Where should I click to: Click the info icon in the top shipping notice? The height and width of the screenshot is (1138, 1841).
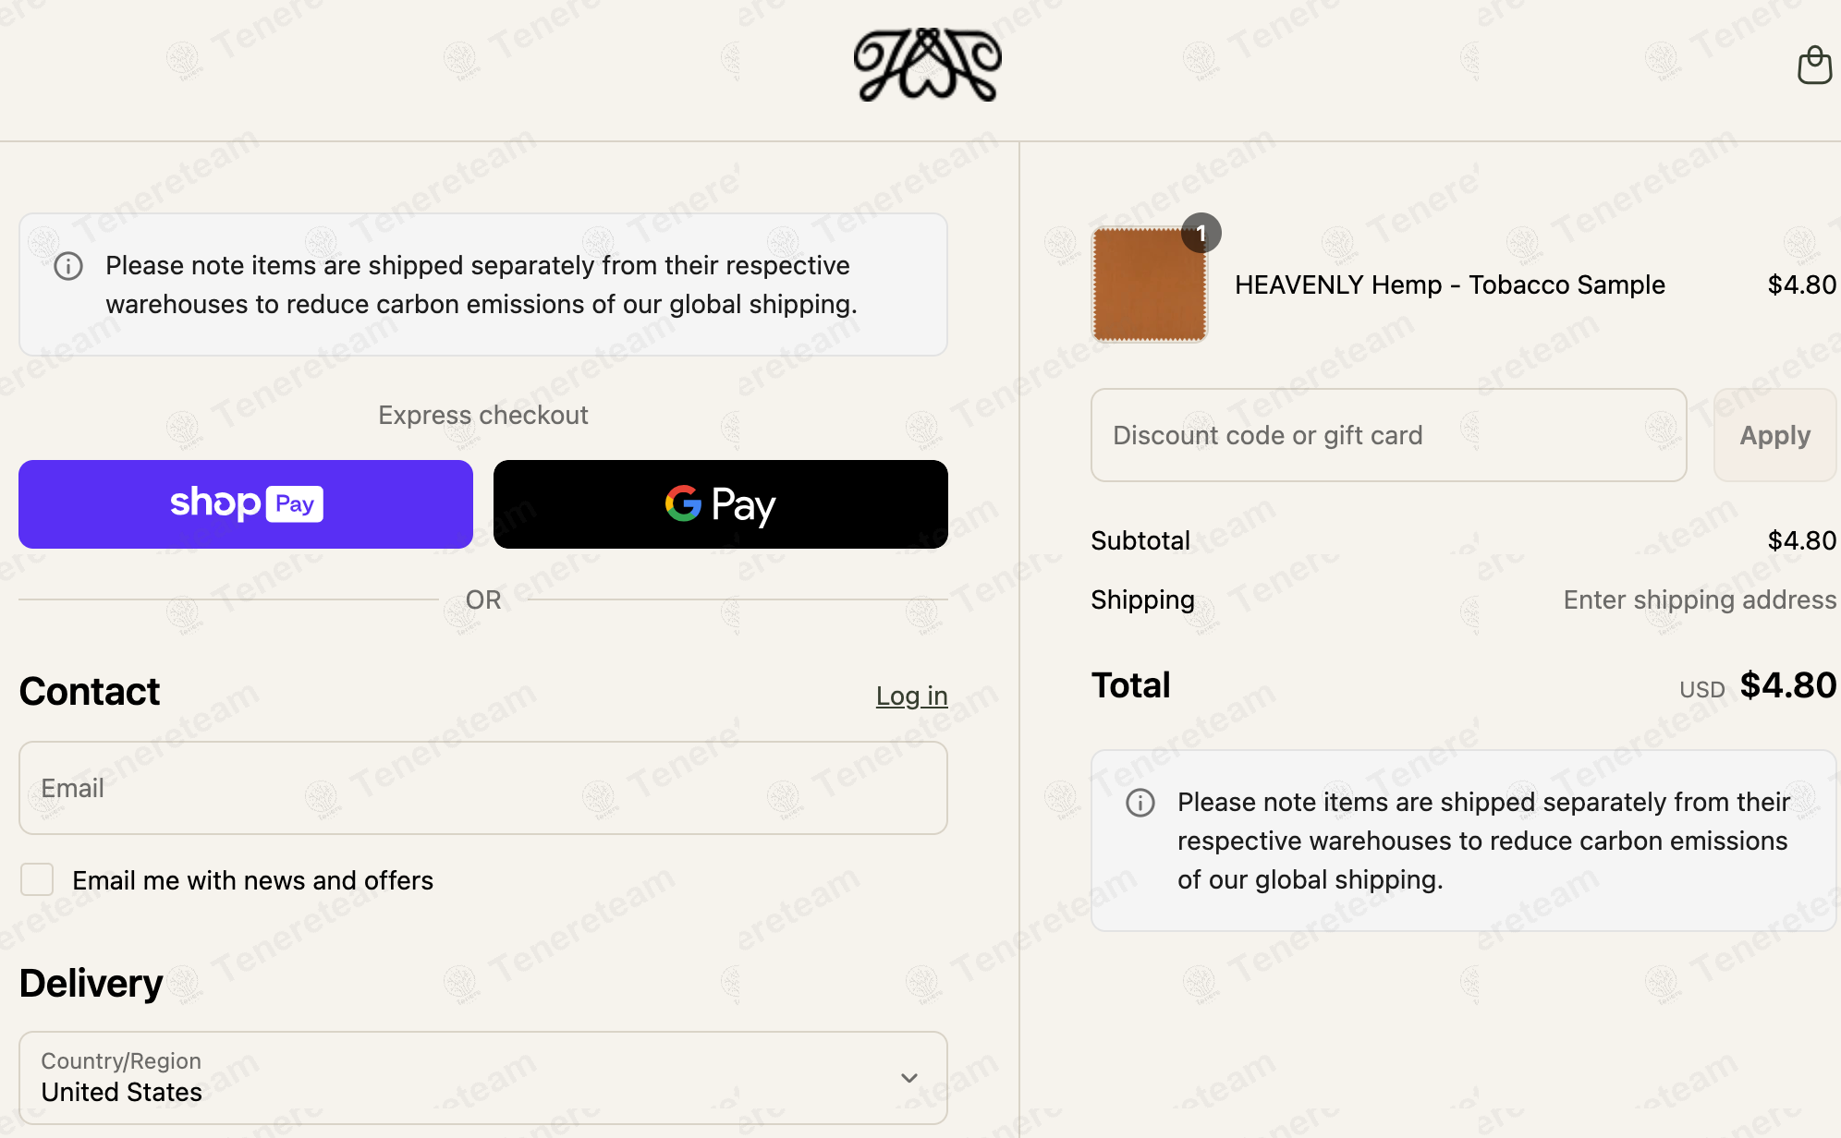click(x=68, y=266)
